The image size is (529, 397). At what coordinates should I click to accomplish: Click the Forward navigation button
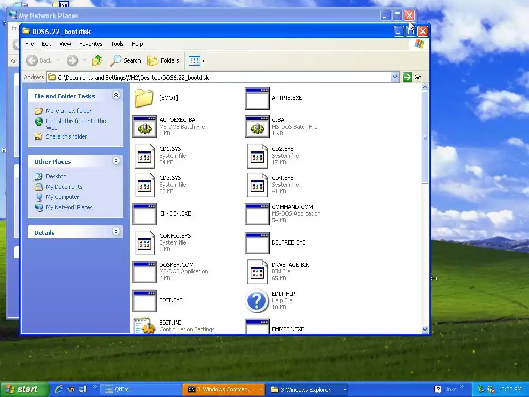[x=72, y=60]
